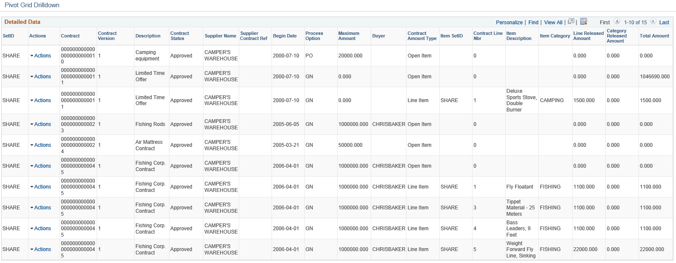Open Actions menu for 1046690.000 total row
Screen dimensions: 676x263
pos(40,77)
